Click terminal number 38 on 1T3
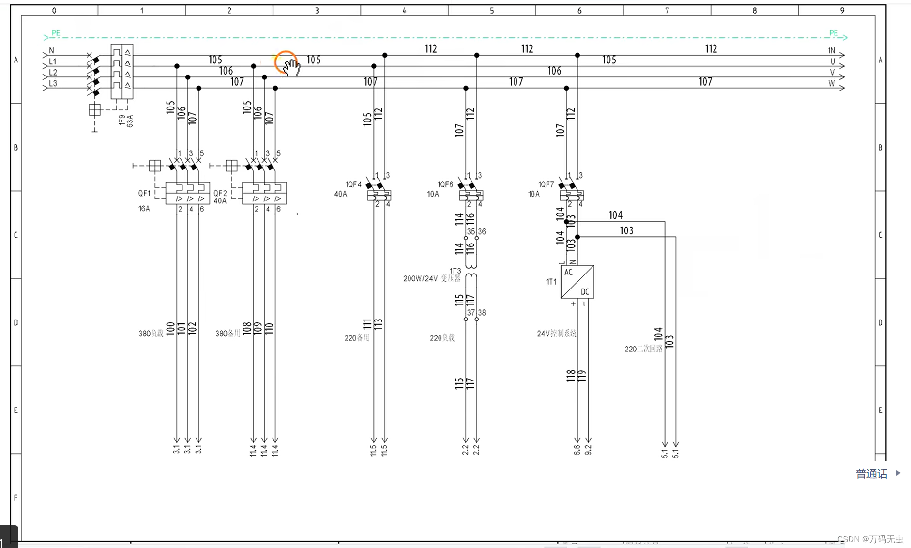The image size is (911, 548). (x=482, y=313)
